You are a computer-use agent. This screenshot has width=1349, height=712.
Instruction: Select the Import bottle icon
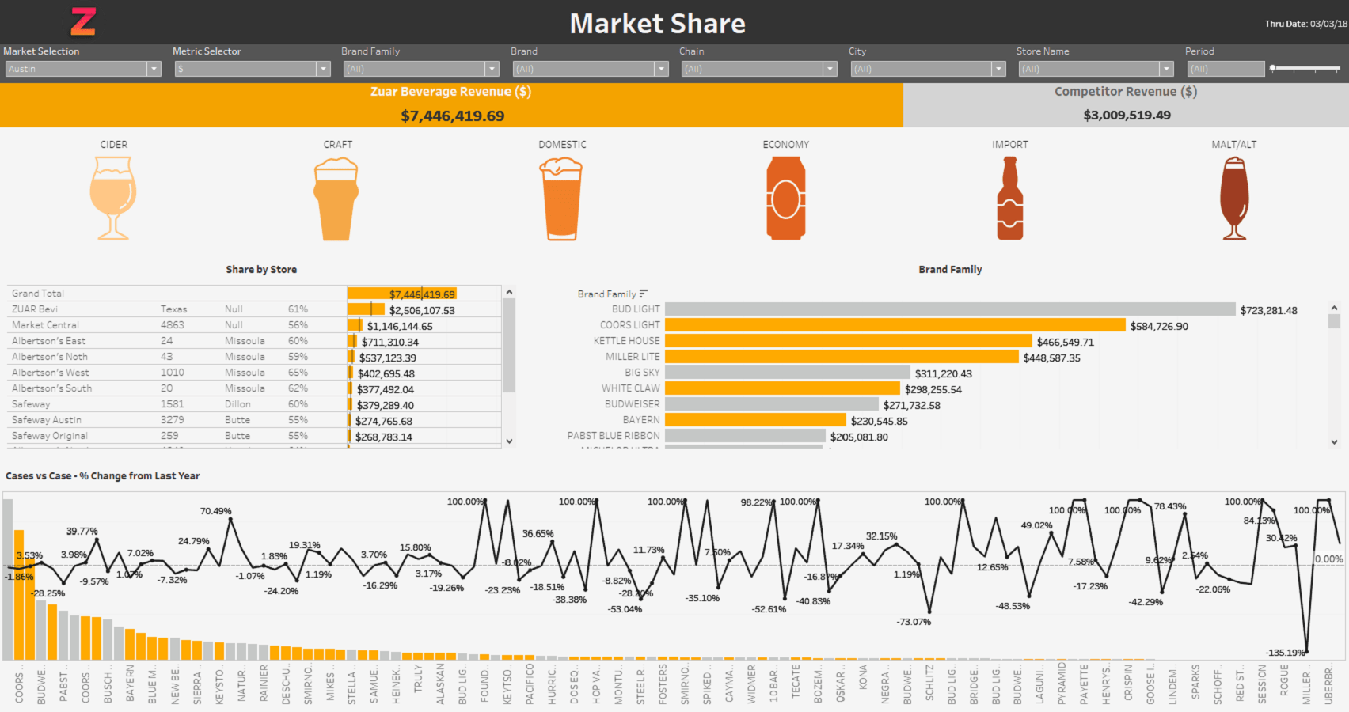coord(1010,198)
